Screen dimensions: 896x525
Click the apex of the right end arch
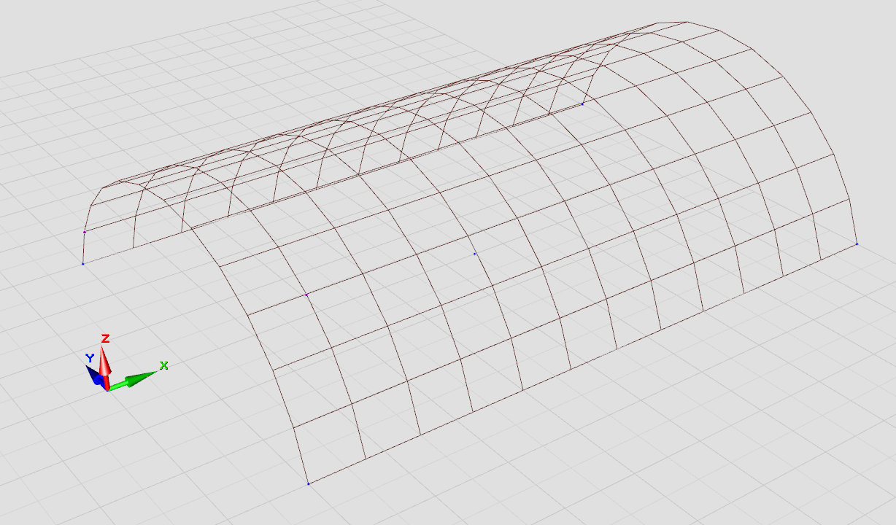(687, 22)
